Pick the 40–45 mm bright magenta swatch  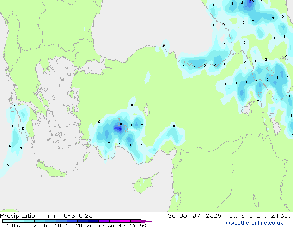point(125,221)
